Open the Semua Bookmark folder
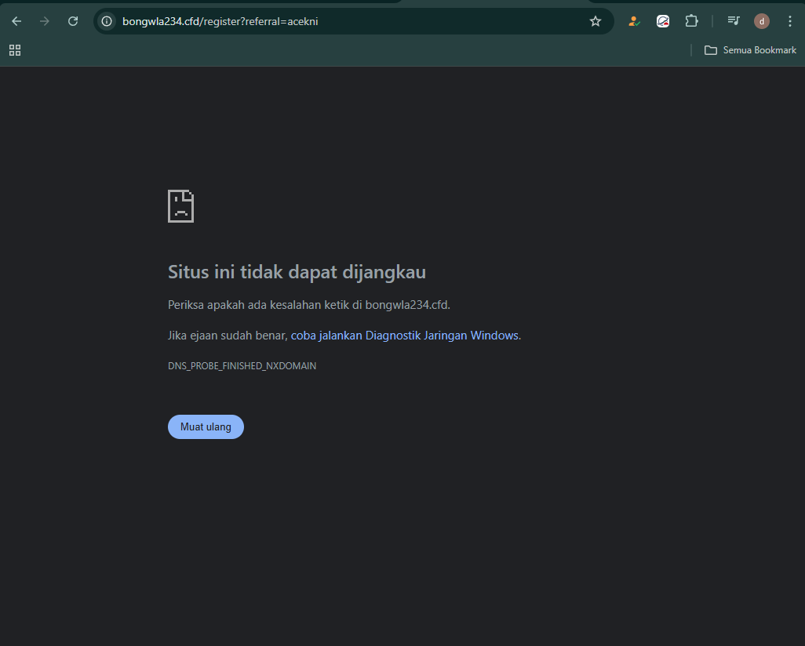The width and height of the screenshot is (805, 646). pyautogui.click(x=750, y=49)
